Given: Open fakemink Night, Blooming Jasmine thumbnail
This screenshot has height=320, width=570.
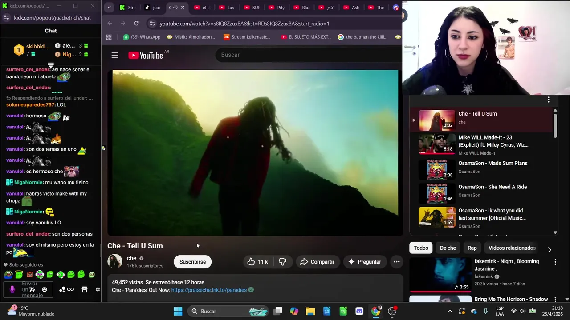Looking at the screenshot, I should tap(440, 275).
